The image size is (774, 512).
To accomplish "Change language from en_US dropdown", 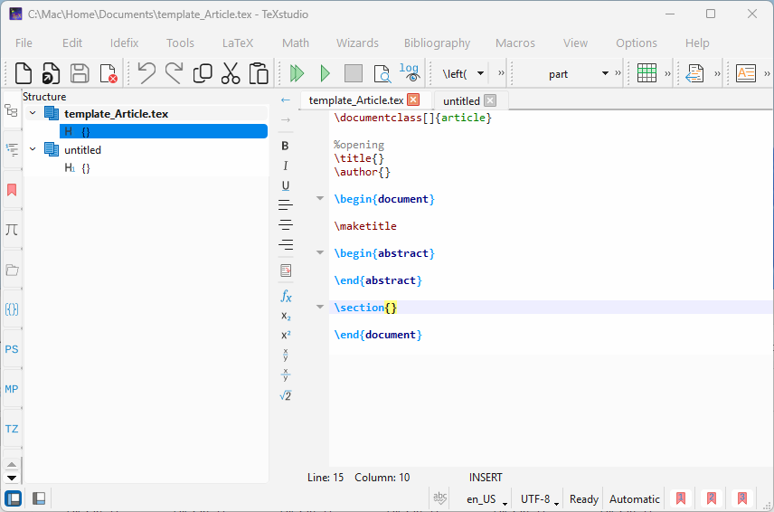I will (x=486, y=499).
